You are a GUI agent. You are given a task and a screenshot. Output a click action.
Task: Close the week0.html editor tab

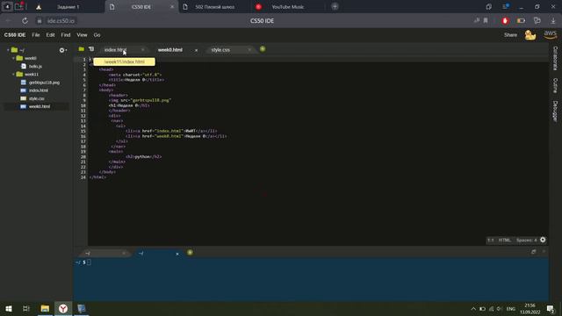[x=196, y=50]
